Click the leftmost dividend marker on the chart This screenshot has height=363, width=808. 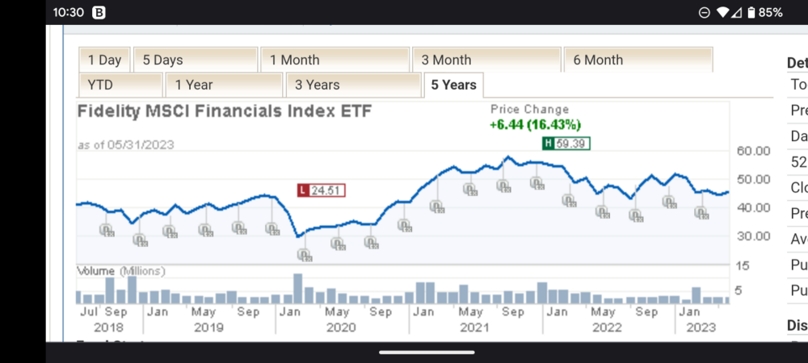coord(107,230)
